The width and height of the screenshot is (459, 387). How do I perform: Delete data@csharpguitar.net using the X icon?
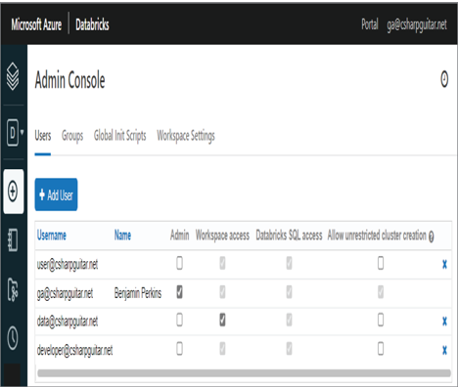click(444, 322)
